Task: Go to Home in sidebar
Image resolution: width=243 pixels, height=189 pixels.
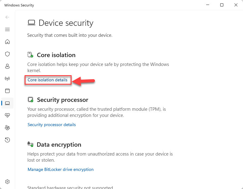Action: point(7,42)
